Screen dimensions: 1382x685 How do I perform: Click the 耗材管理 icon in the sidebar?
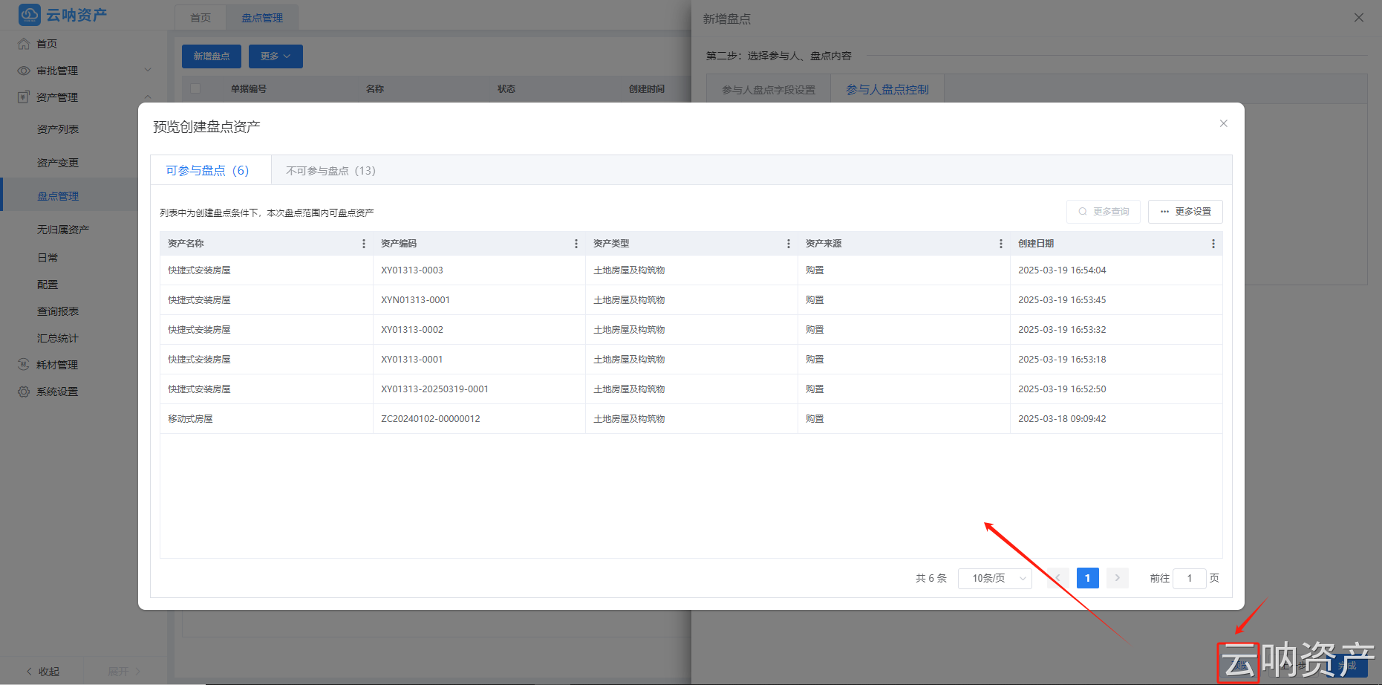click(x=24, y=365)
